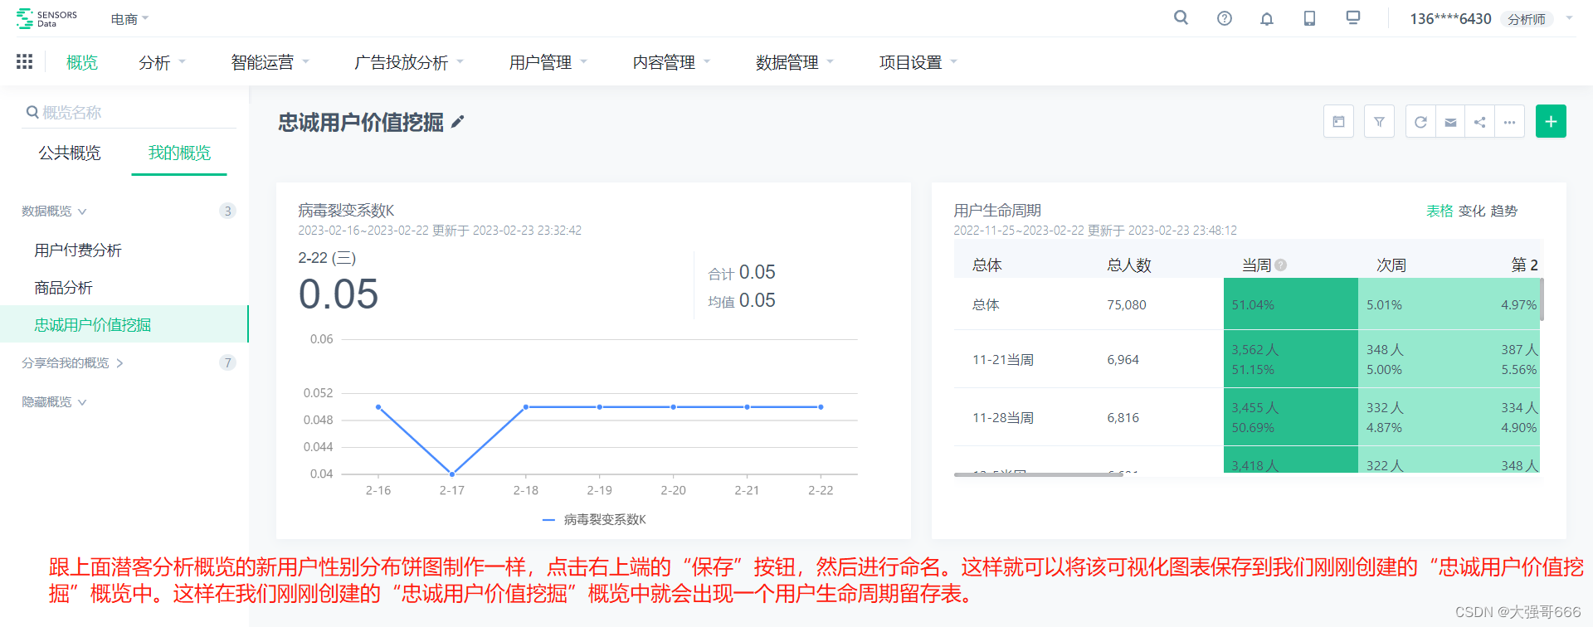Click the 2-17 data point on chart

pyautogui.click(x=452, y=474)
